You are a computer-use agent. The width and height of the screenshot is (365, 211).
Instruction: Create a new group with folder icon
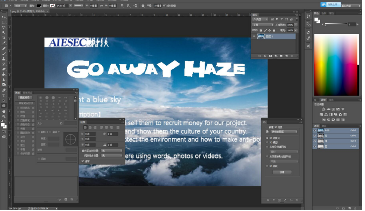click(x=281, y=56)
